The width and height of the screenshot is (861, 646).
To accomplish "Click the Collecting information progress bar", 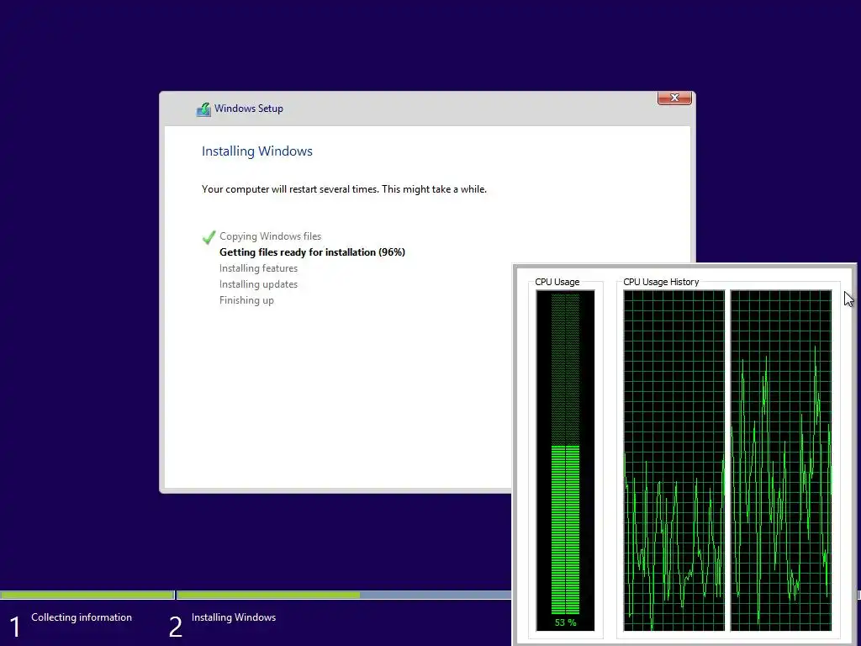I will tap(87, 595).
